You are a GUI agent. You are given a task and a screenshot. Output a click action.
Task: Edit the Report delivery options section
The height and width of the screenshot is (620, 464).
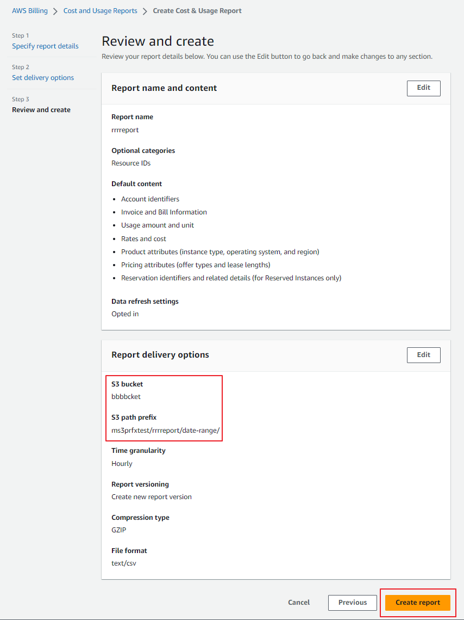(423, 355)
